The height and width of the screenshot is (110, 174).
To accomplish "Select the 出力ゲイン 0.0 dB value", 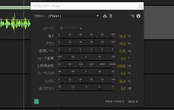I will [123, 88].
